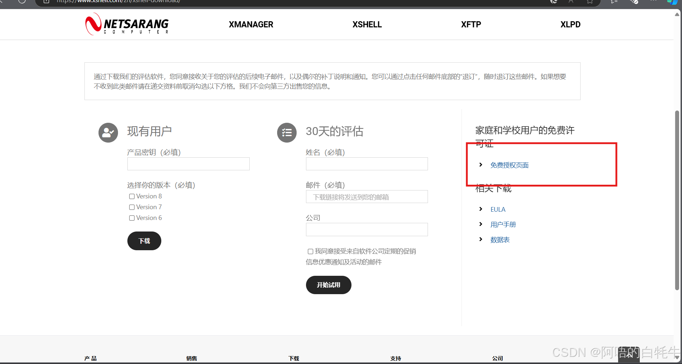Open the 用户手册 link
The height and width of the screenshot is (364, 682).
[503, 225]
